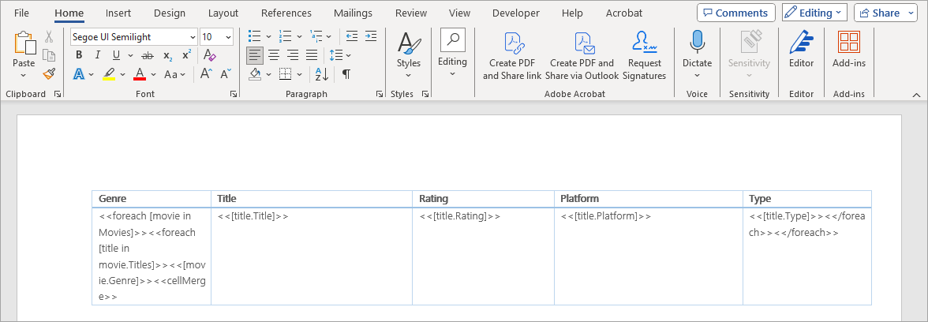
Task: Select the Format Painter brush
Action: coord(49,74)
